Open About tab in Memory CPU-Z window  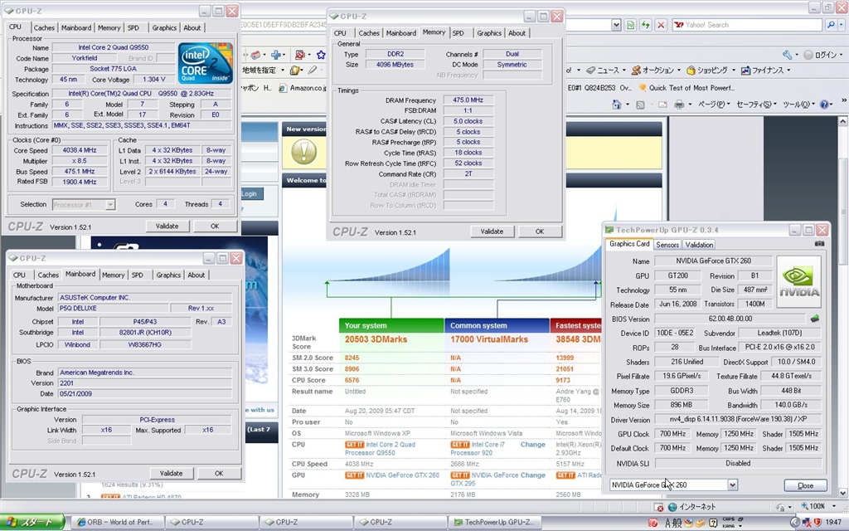(x=517, y=33)
